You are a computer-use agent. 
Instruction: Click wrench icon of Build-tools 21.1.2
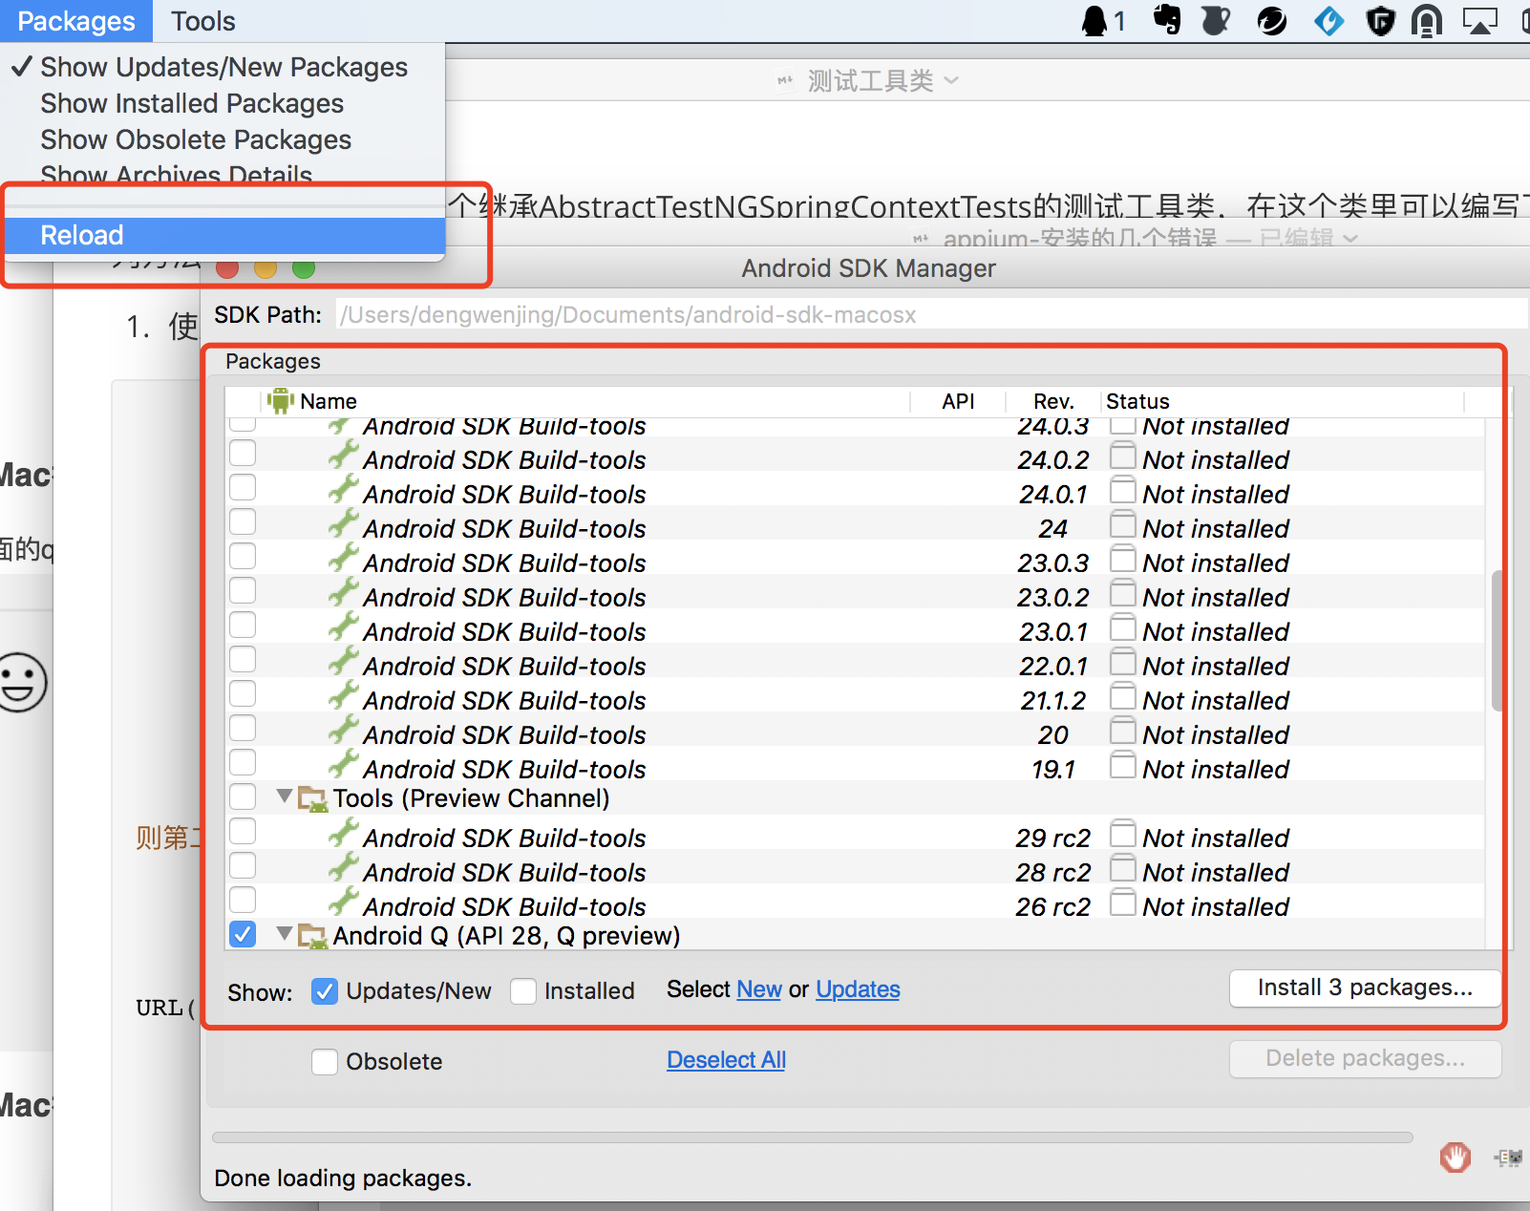343,697
